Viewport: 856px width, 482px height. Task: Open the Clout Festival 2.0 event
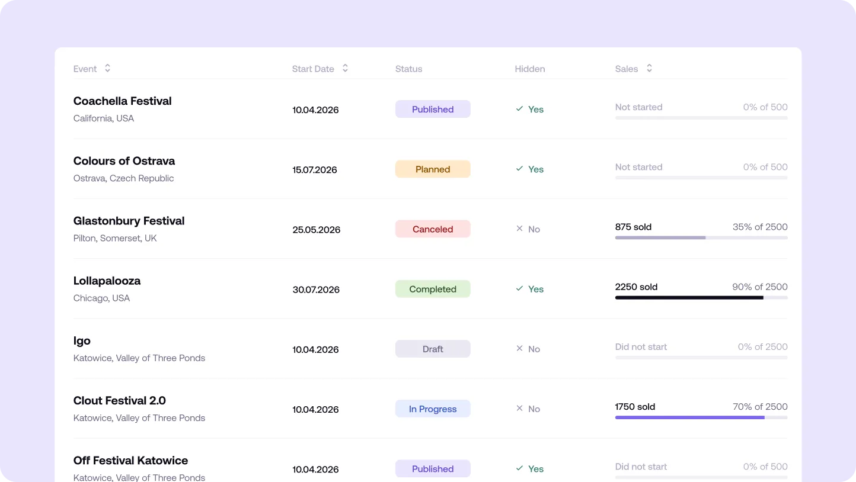[119, 400]
